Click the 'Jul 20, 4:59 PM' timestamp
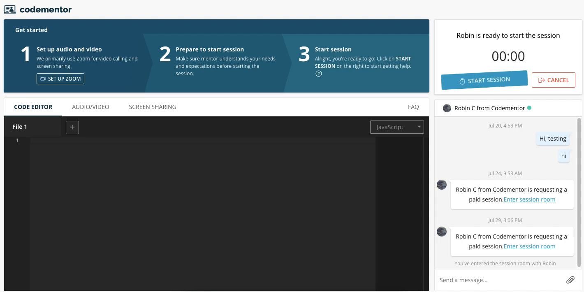This screenshot has width=584, height=292. pos(505,126)
